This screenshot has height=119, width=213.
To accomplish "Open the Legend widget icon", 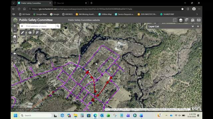I will (175, 20).
